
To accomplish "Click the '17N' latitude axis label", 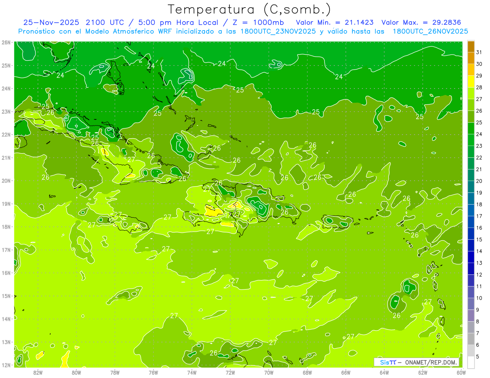I will [x=6, y=250].
